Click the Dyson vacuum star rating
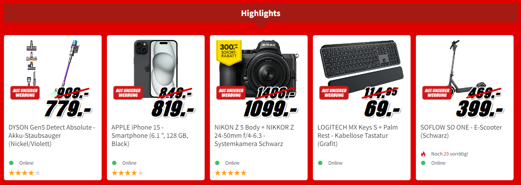521x185 pixels. (x=25, y=173)
